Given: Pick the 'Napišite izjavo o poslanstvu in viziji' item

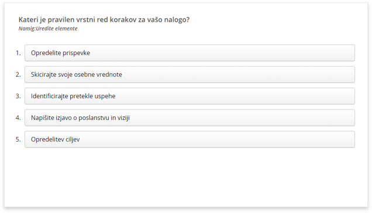Looking at the screenshot, I should tap(190, 118).
